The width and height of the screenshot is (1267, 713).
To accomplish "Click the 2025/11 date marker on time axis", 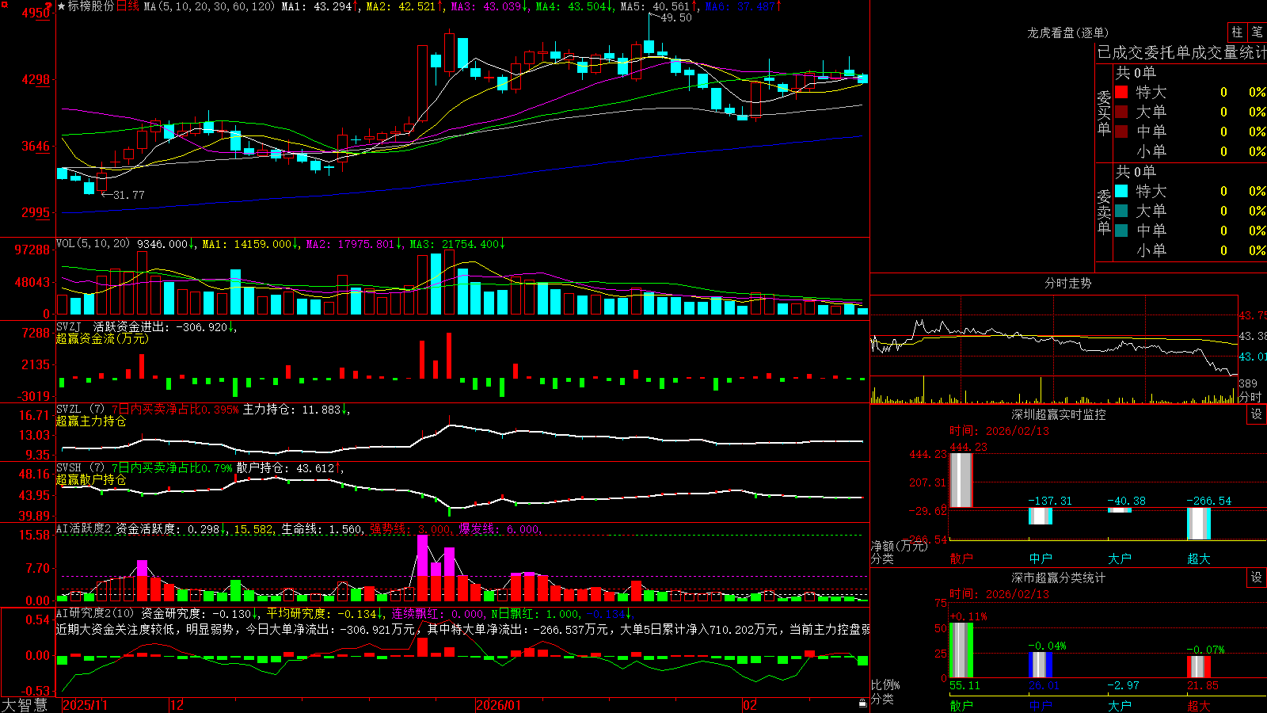I will click(85, 705).
